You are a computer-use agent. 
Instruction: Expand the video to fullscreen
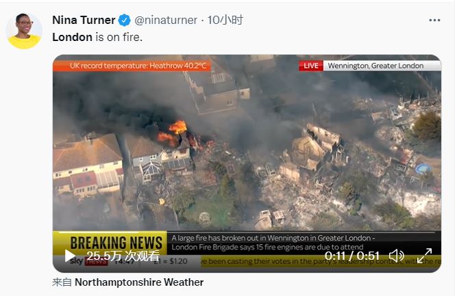[x=424, y=256]
